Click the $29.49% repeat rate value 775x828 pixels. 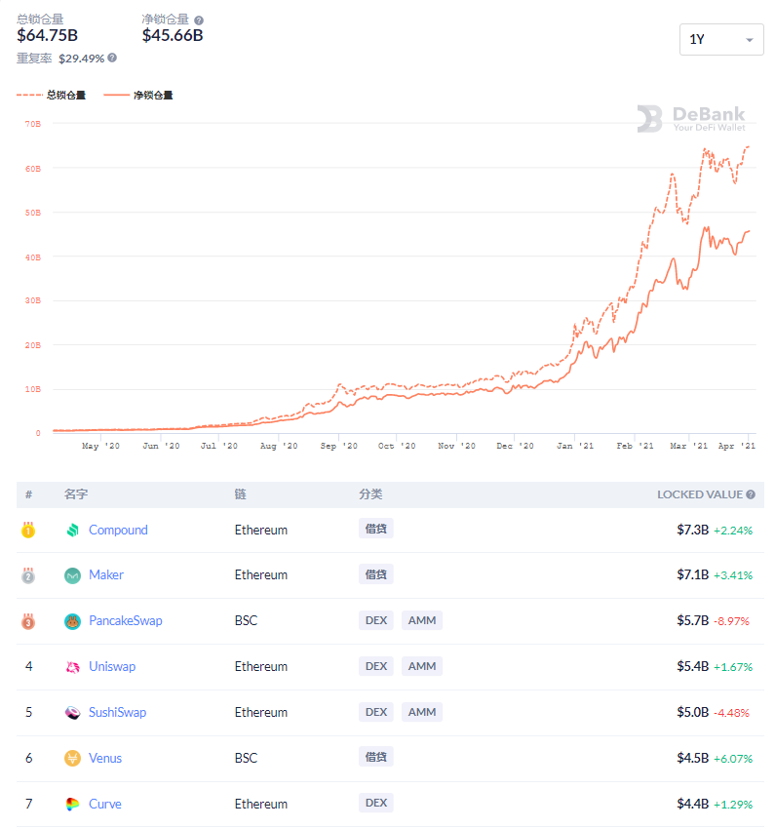click(x=81, y=59)
